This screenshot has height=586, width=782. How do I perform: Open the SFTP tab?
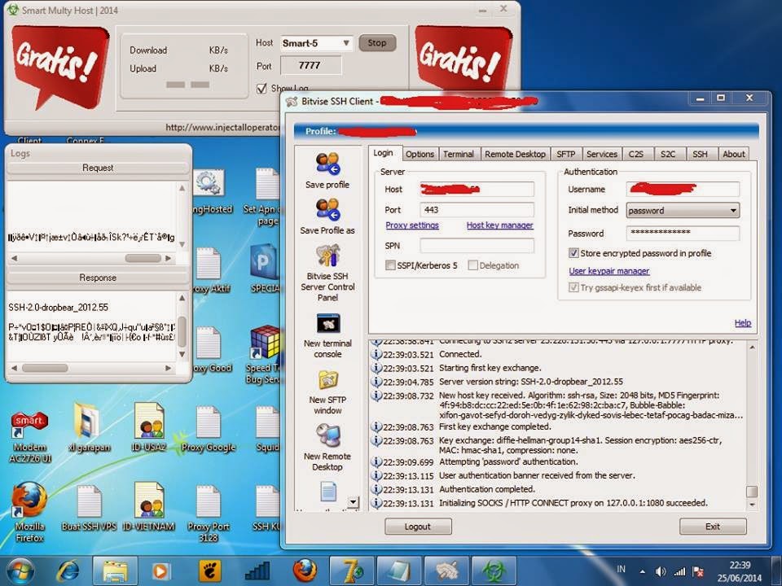pyautogui.click(x=565, y=155)
